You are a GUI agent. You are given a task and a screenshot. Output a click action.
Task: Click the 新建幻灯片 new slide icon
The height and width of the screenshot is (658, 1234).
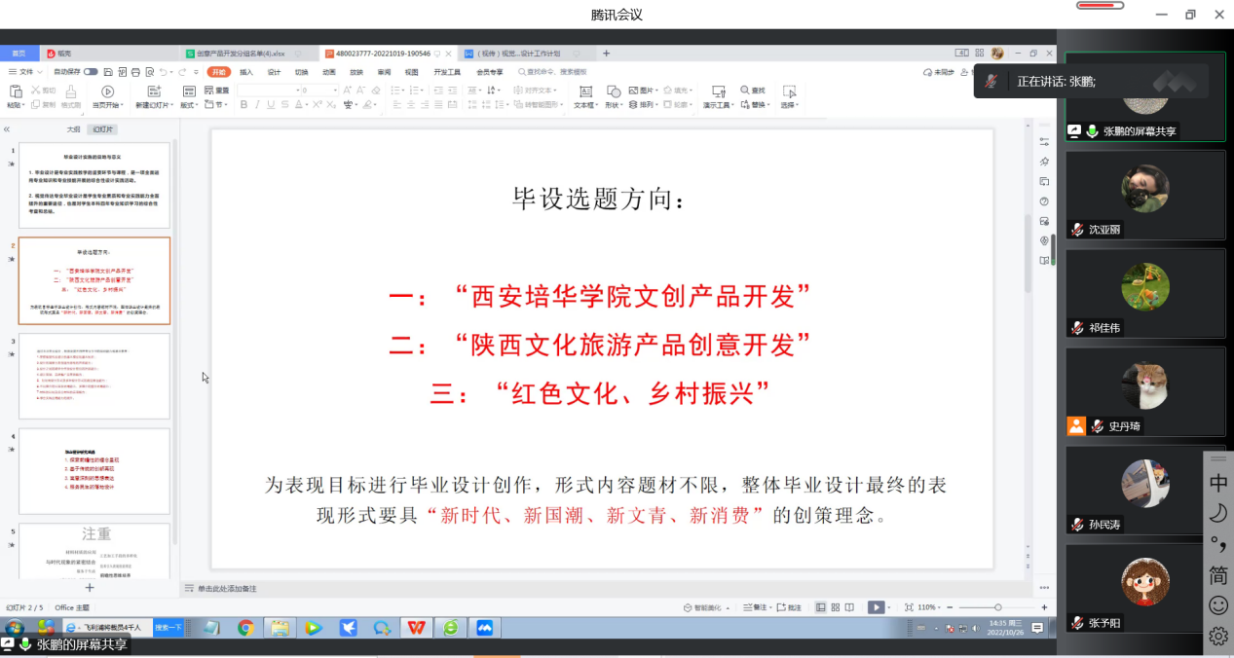point(151,91)
